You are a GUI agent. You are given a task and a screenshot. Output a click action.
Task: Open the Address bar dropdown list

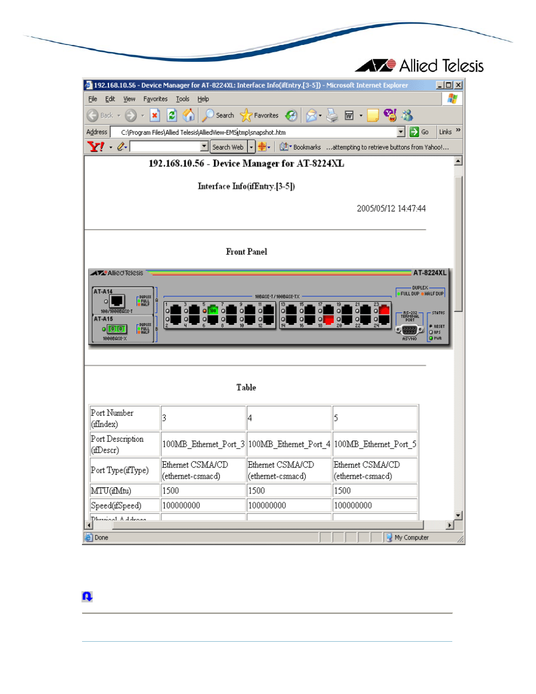pos(401,132)
